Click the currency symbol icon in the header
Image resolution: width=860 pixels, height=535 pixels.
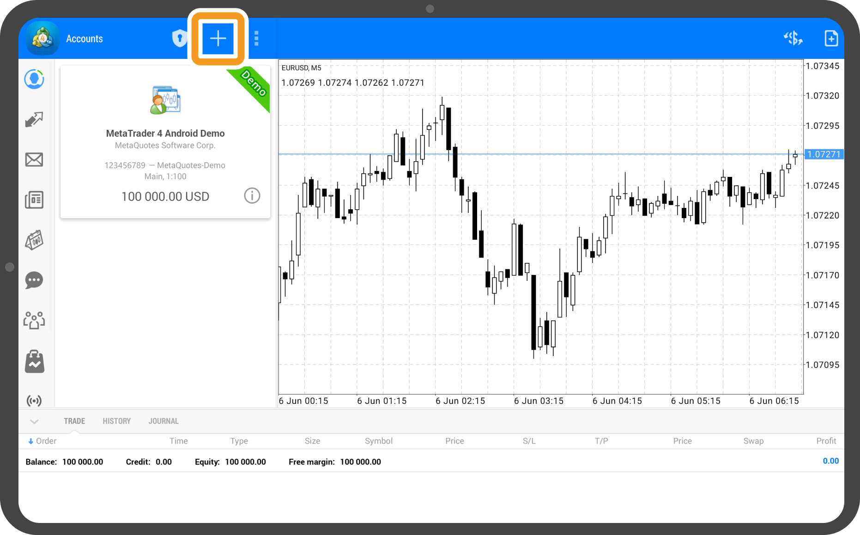coord(793,38)
